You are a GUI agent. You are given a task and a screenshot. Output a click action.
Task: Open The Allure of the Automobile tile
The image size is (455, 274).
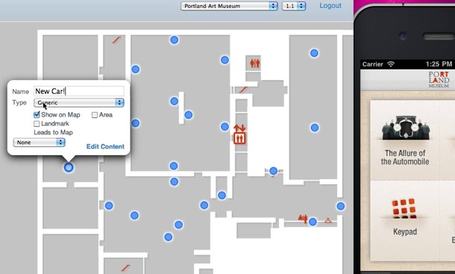point(405,140)
